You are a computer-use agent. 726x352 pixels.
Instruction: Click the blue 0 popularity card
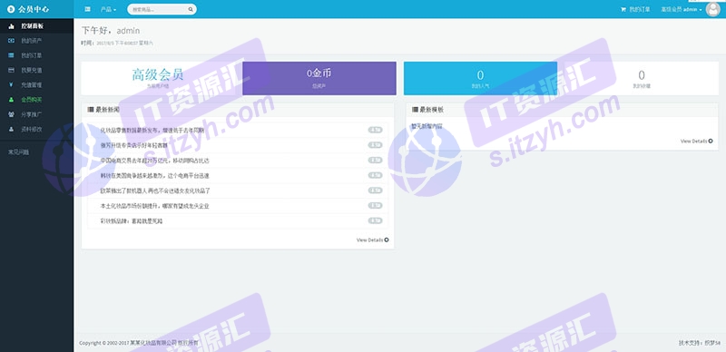coord(480,78)
